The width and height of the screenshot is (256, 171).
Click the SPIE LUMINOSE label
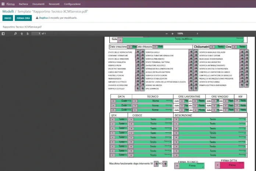pyautogui.click(x=152, y=88)
